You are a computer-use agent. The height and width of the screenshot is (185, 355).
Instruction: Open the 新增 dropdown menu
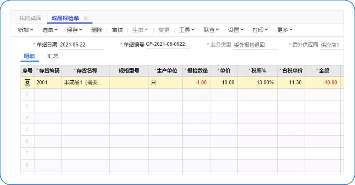[x=25, y=30]
